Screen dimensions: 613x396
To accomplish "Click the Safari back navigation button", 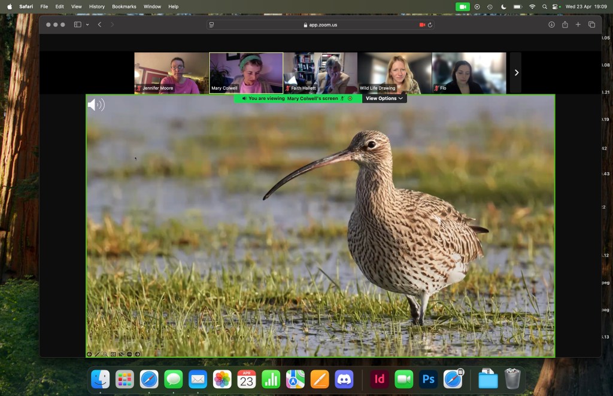I will [99, 25].
